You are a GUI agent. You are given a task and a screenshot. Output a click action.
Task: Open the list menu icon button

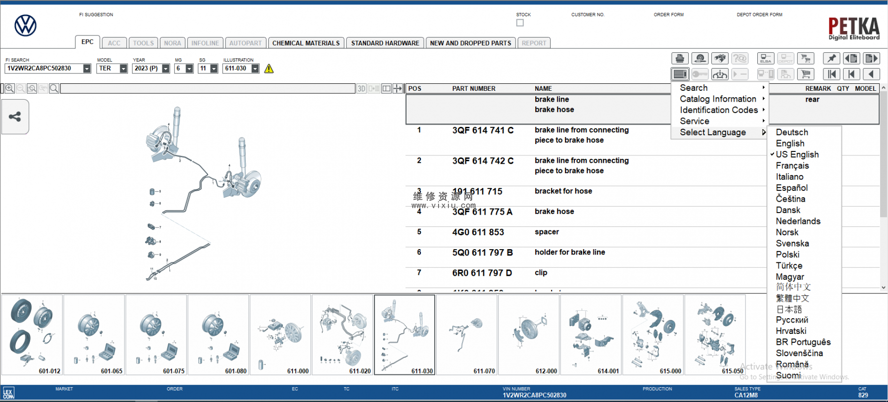pos(680,74)
